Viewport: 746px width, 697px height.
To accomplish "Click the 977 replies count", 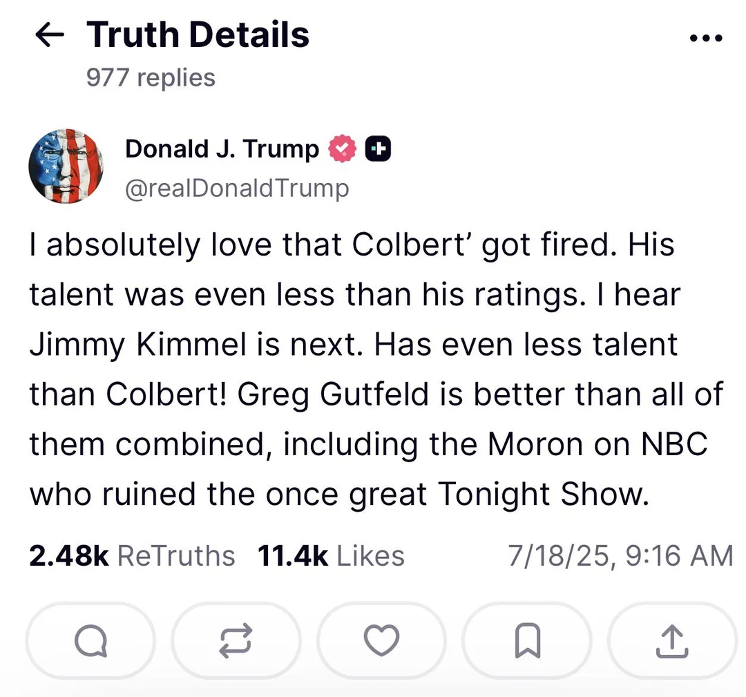I will pyautogui.click(x=151, y=77).
